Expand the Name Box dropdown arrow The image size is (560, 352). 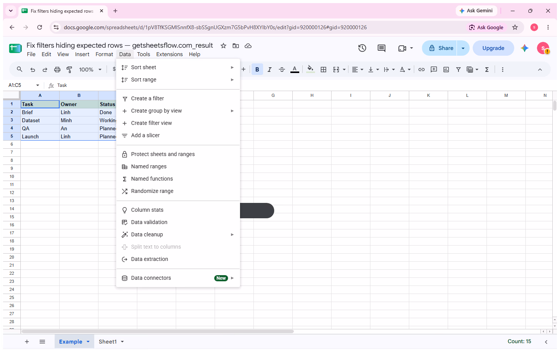pos(38,85)
